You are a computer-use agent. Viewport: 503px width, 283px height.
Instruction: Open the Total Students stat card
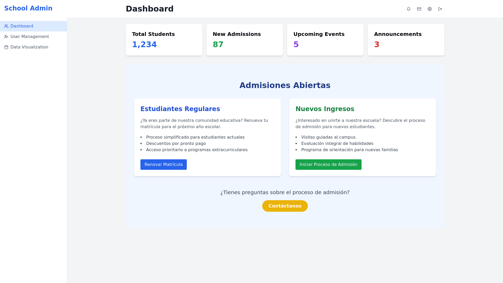click(x=164, y=40)
